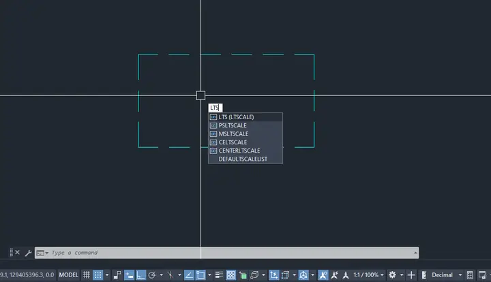Click the customize command line wrench icon
The height and width of the screenshot is (282, 491).
point(28,253)
